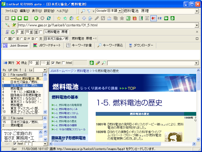The image size is (202, 152).
Task: Click the green browser back button
Action: 36,18
